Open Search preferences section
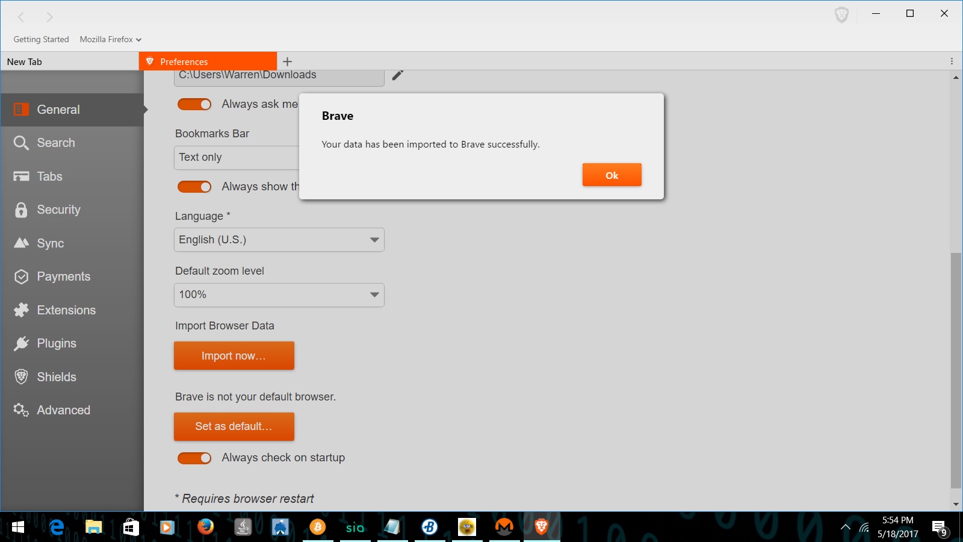Screen dimensions: 963x542 coord(72,143)
